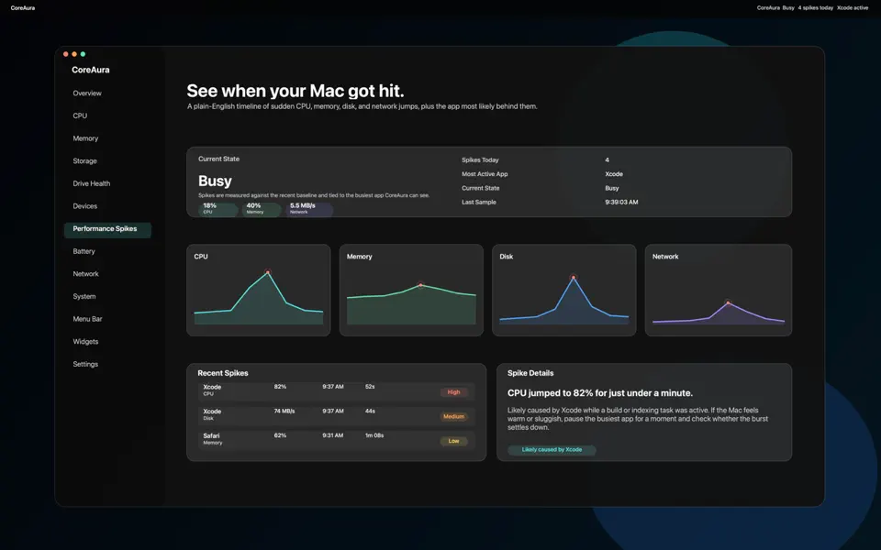Select the Performance Spikes sidebar item
Viewport: 881px width, 550px height.
107,229
